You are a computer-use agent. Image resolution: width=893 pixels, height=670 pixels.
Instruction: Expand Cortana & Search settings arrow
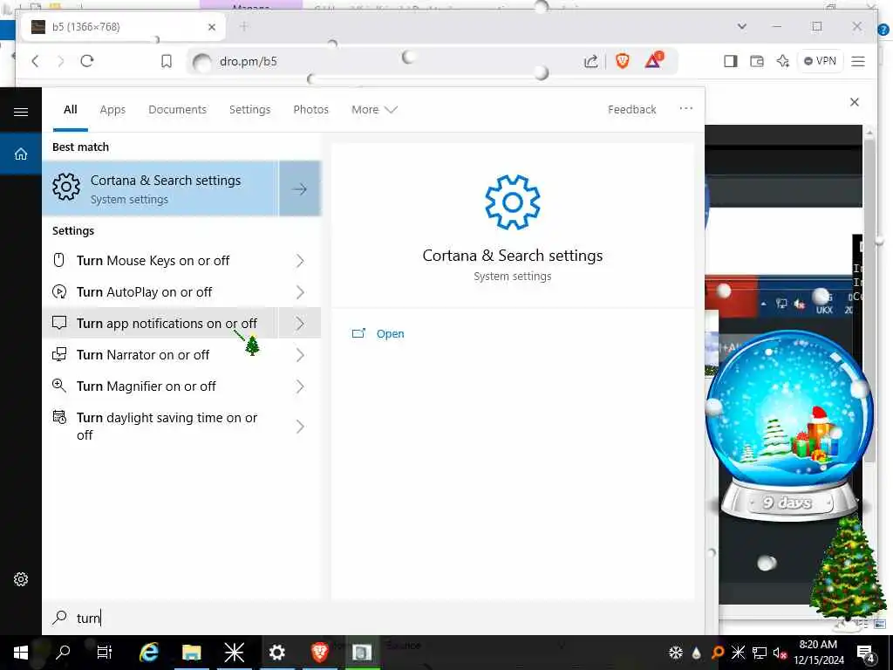pos(300,188)
